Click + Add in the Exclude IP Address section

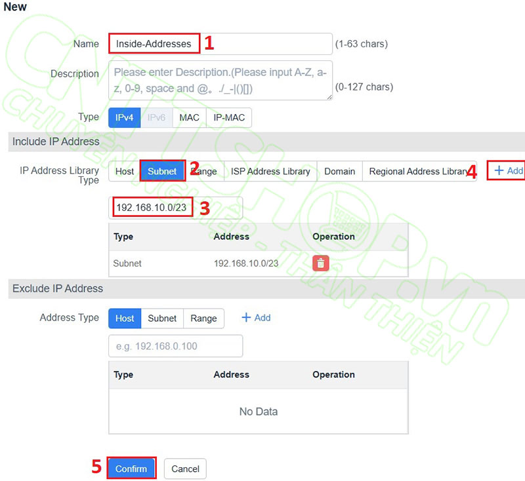pos(256,317)
